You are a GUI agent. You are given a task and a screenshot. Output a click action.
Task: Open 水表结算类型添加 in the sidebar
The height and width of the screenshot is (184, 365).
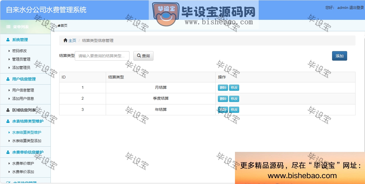27,141
